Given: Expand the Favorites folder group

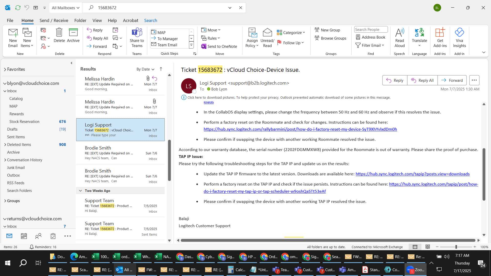Looking at the screenshot, I should [5, 69].
